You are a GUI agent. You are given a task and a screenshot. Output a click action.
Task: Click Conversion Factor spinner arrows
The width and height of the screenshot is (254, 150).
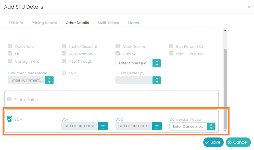(211, 126)
